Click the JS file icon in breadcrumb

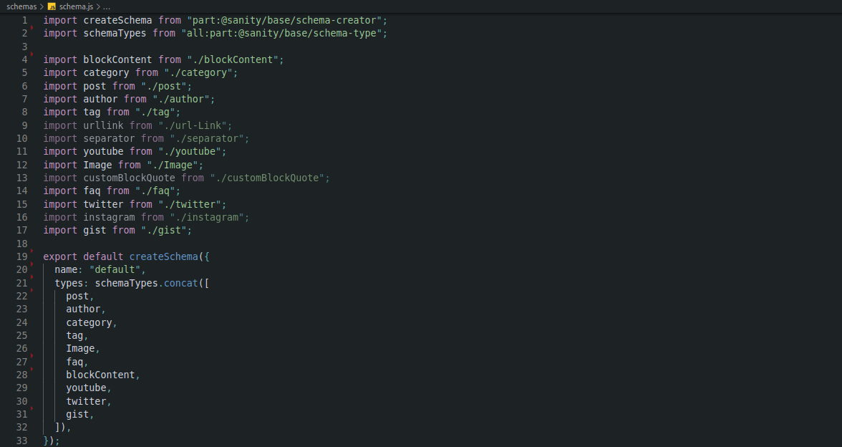tap(52, 6)
